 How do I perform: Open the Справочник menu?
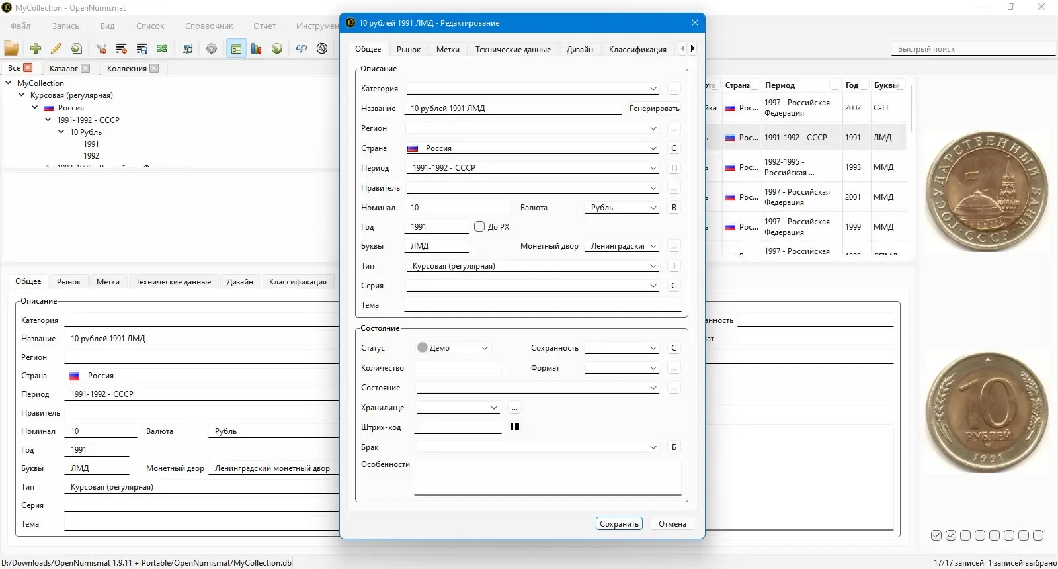[209, 26]
